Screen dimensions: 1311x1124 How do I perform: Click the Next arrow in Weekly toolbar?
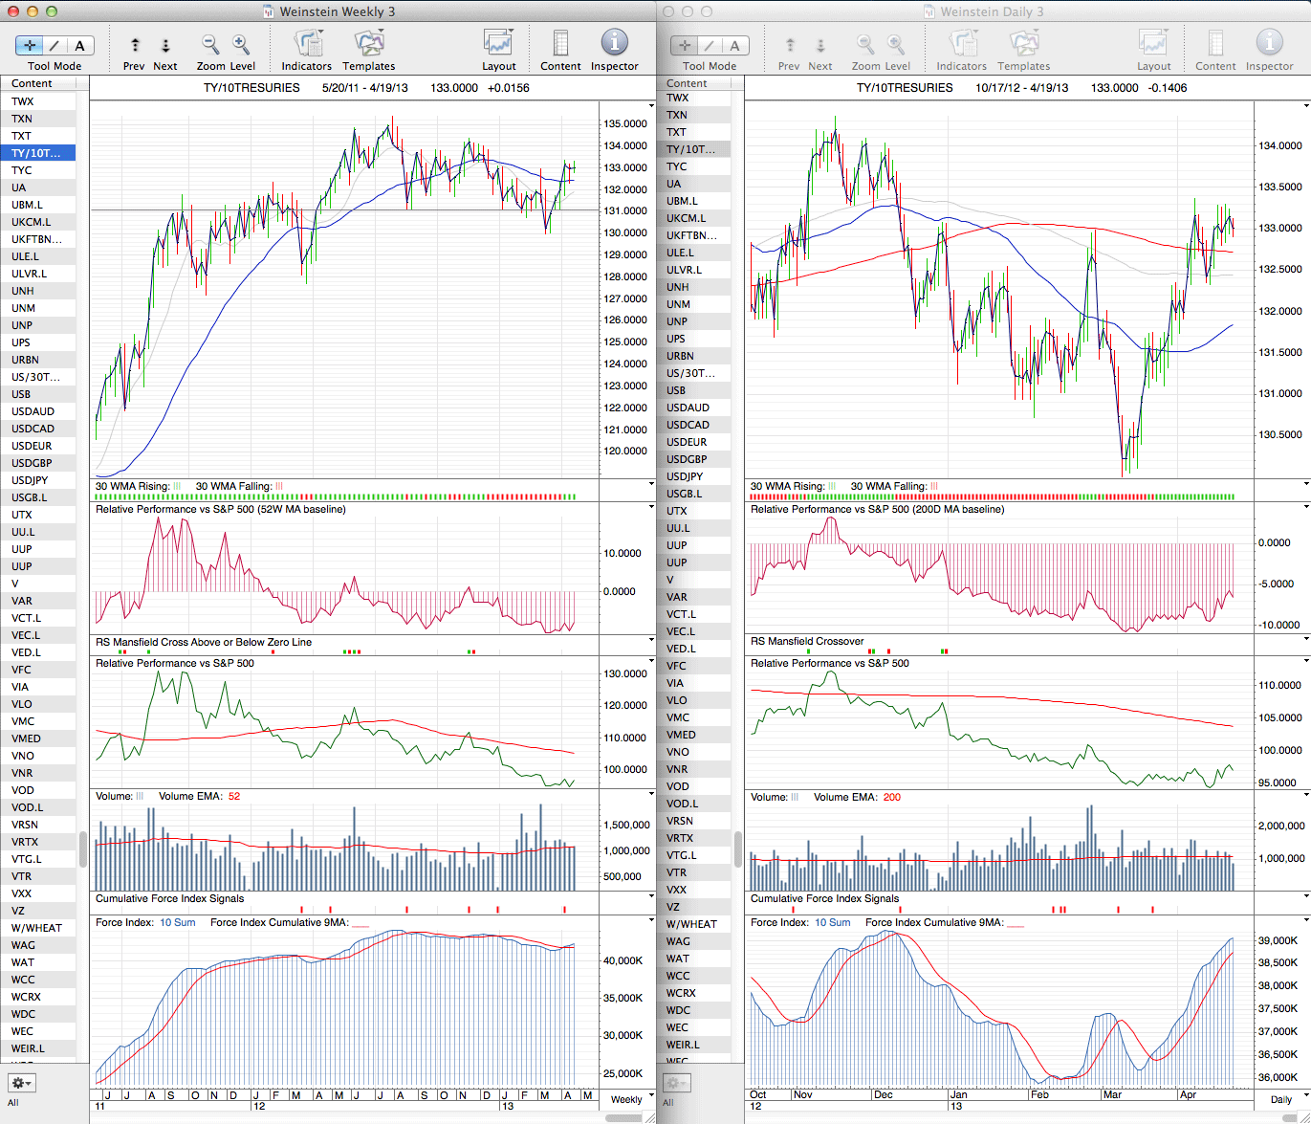coord(165,45)
